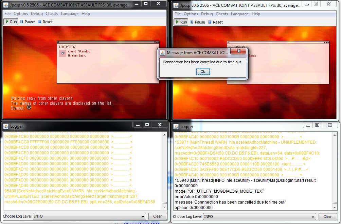Click left Logger scrollbar down arrow
This screenshot has width=341, height=224.
[x=164, y=207]
